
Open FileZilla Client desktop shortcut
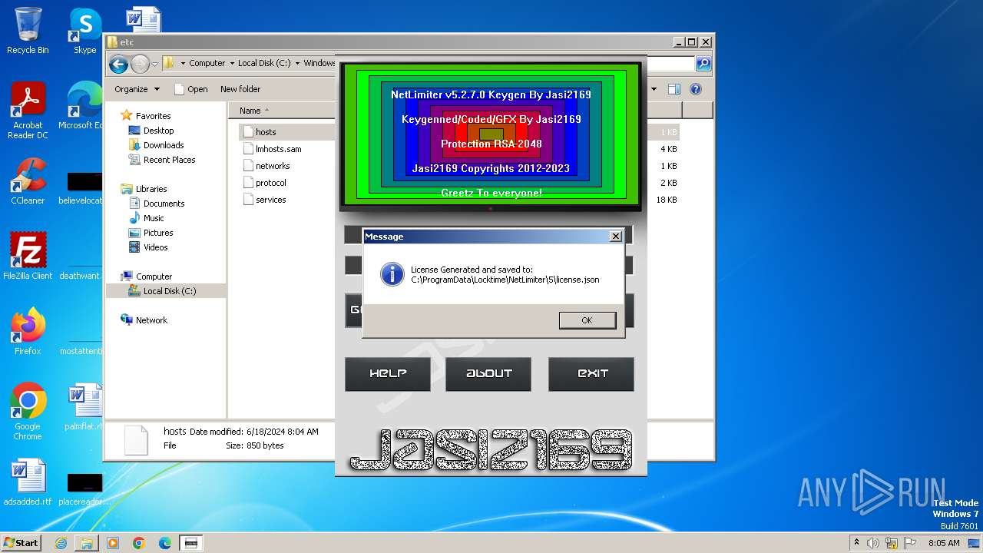tap(28, 257)
